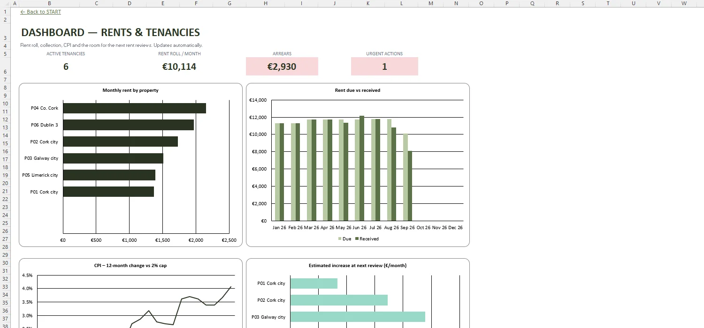Click the P03 Galway city rent bar
Image resolution: width=704 pixels, height=328 pixels.
[113, 158]
